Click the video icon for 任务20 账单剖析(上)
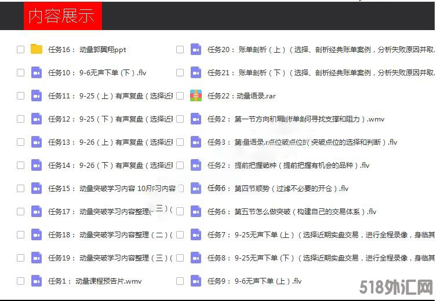Image resolution: width=437 pixels, height=301 pixels. 196,49
